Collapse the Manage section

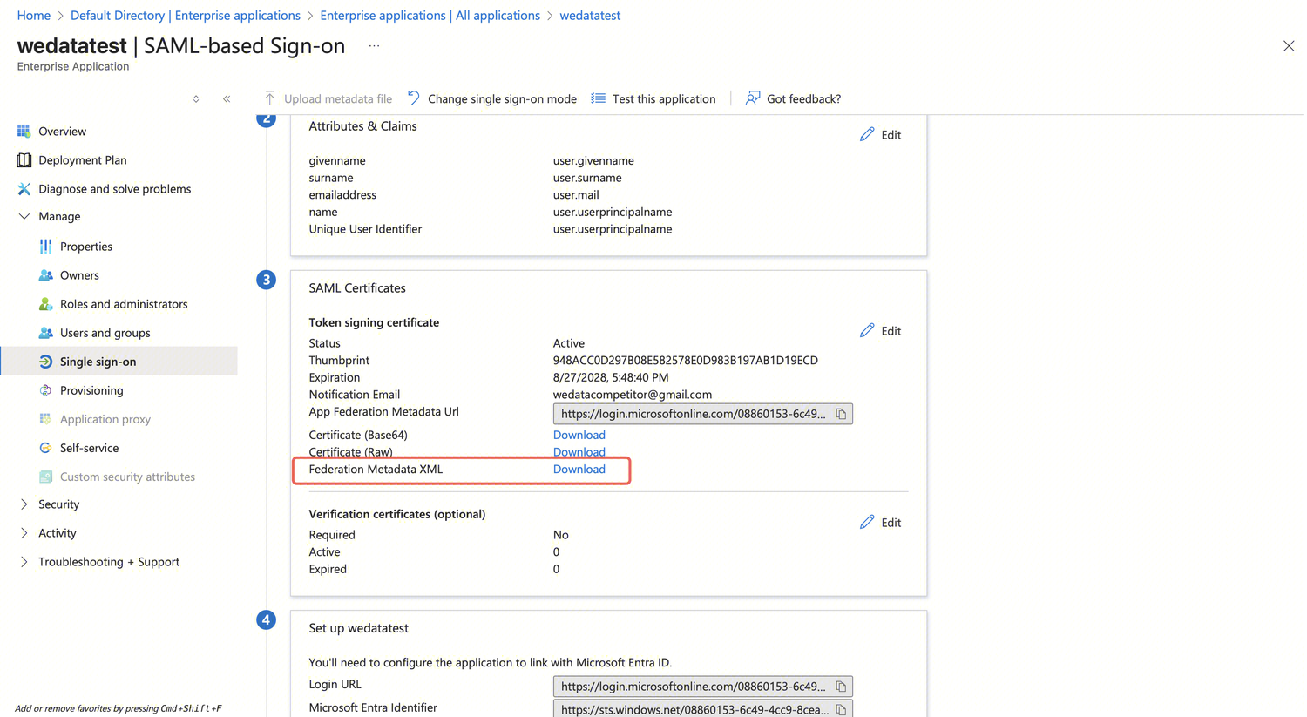point(24,217)
